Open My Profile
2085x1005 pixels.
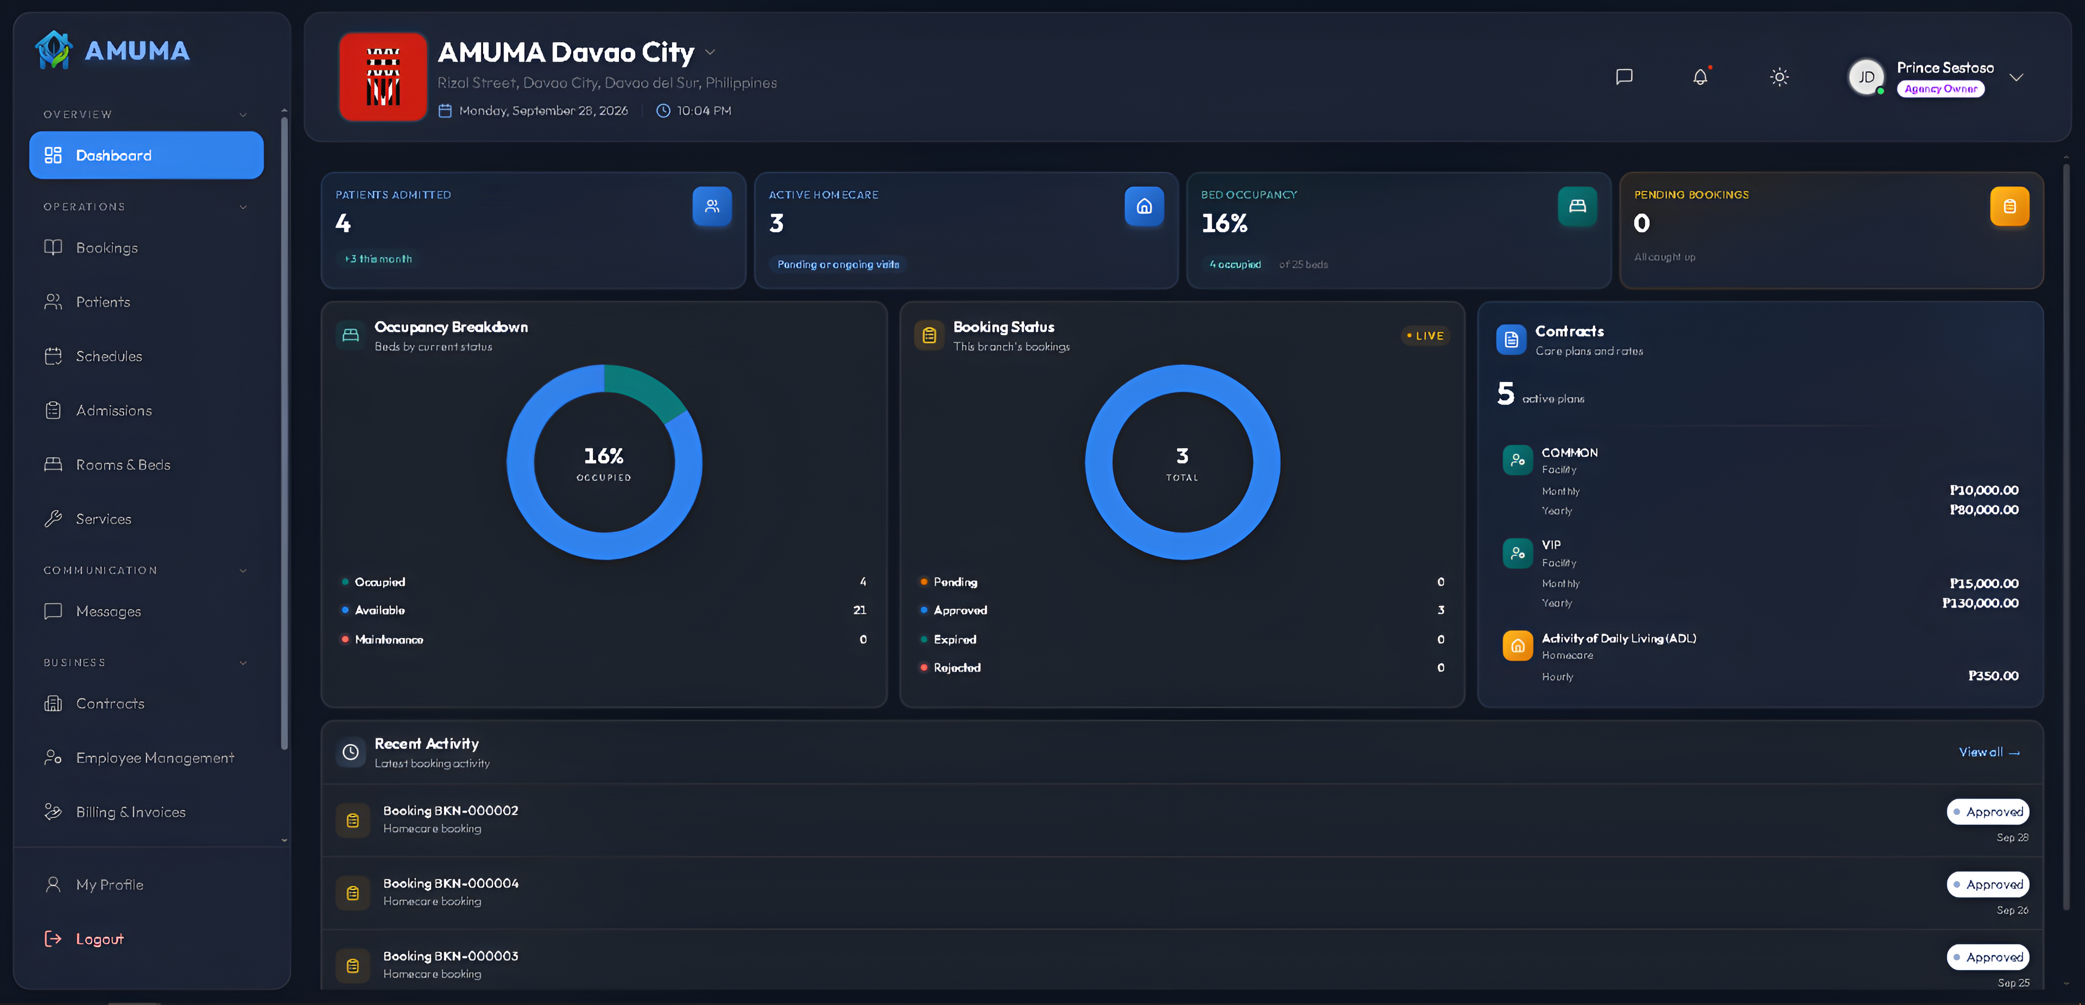coord(147,885)
